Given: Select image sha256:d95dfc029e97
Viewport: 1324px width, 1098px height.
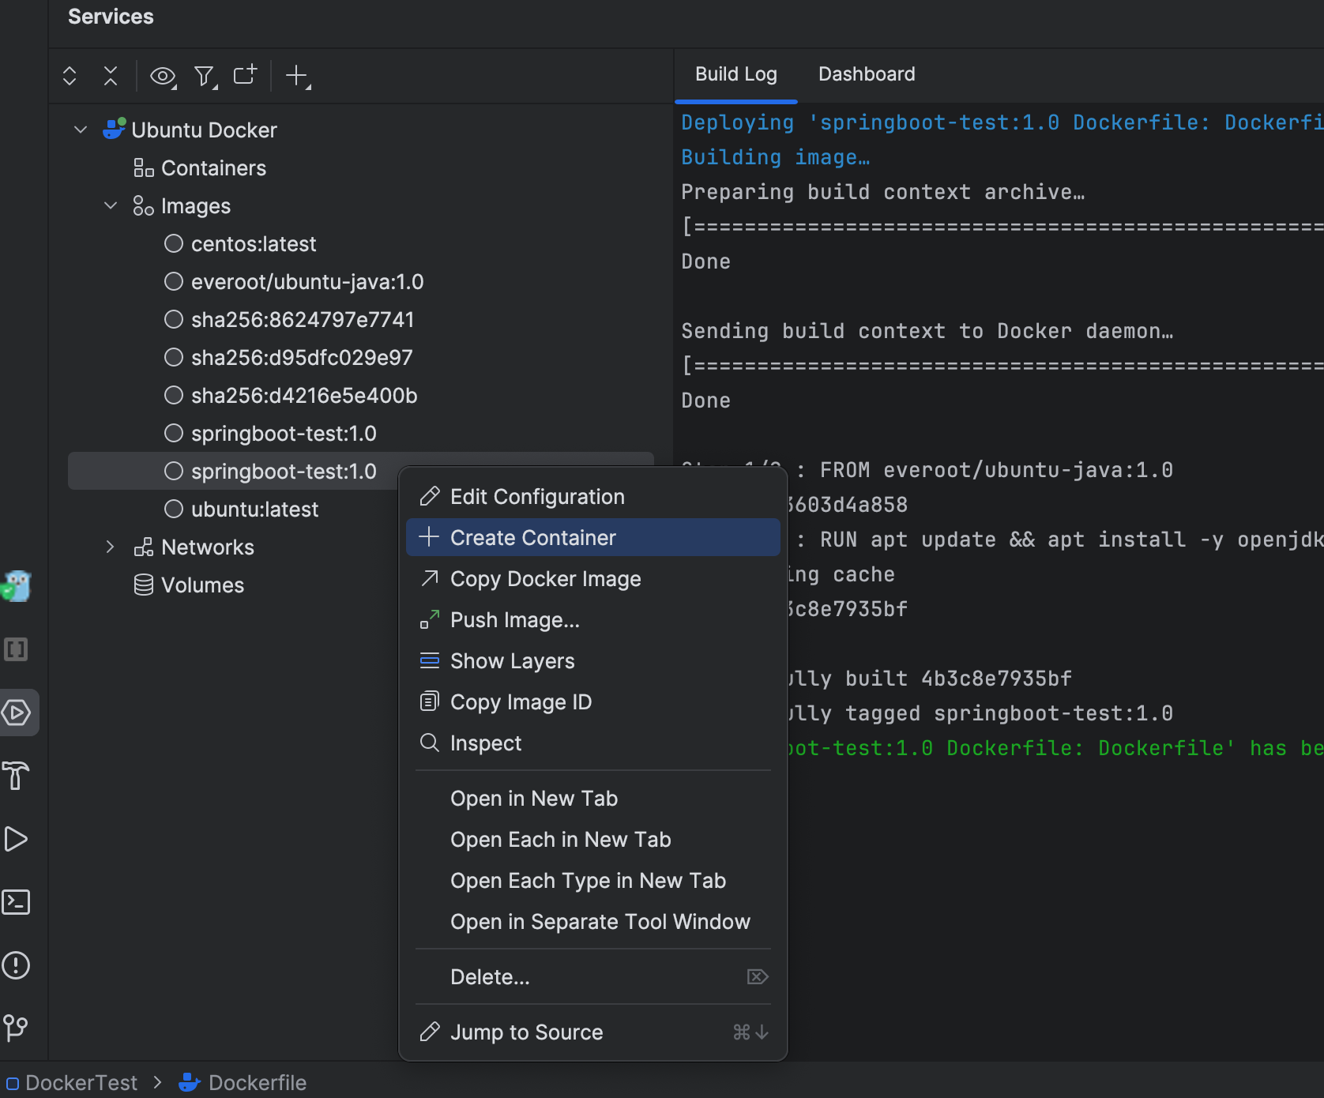Looking at the screenshot, I should tap(301, 357).
